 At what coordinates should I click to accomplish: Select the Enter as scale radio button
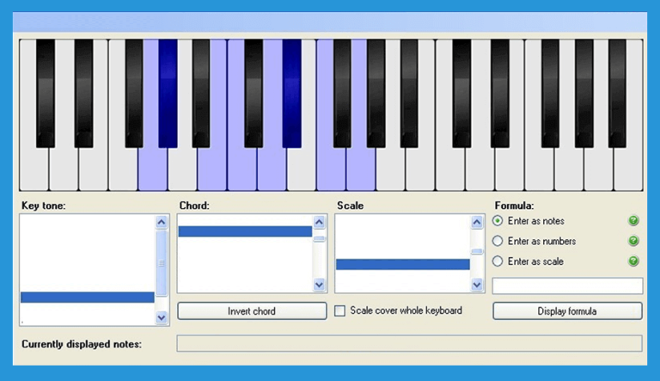pos(498,261)
